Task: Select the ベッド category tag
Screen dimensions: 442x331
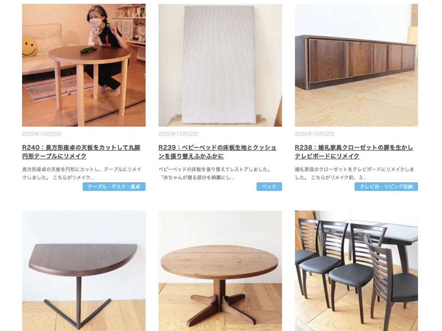Action: click(269, 187)
